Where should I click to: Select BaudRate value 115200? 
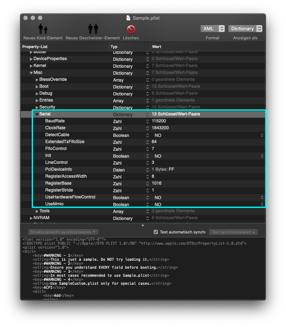click(159, 121)
